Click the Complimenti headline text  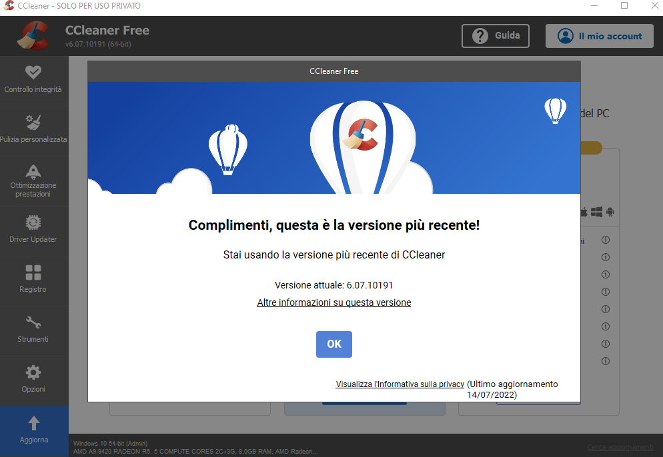[334, 225]
